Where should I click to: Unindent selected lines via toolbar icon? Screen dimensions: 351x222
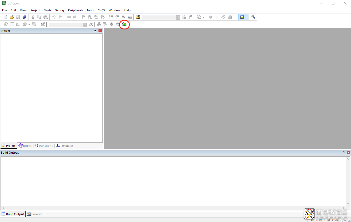point(117,17)
